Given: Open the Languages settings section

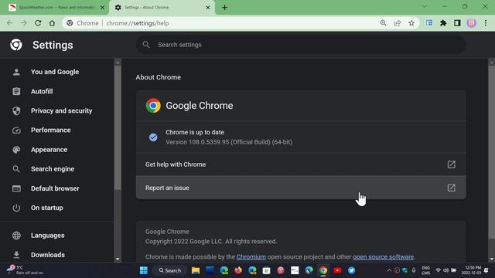Looking at the screenshot, I should pyautogui.click(x=47, y=236).
